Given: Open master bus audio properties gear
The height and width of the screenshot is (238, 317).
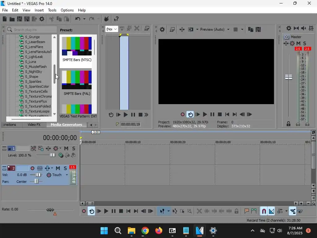Looking at the screenshot, I should click(x=289, y=28).
